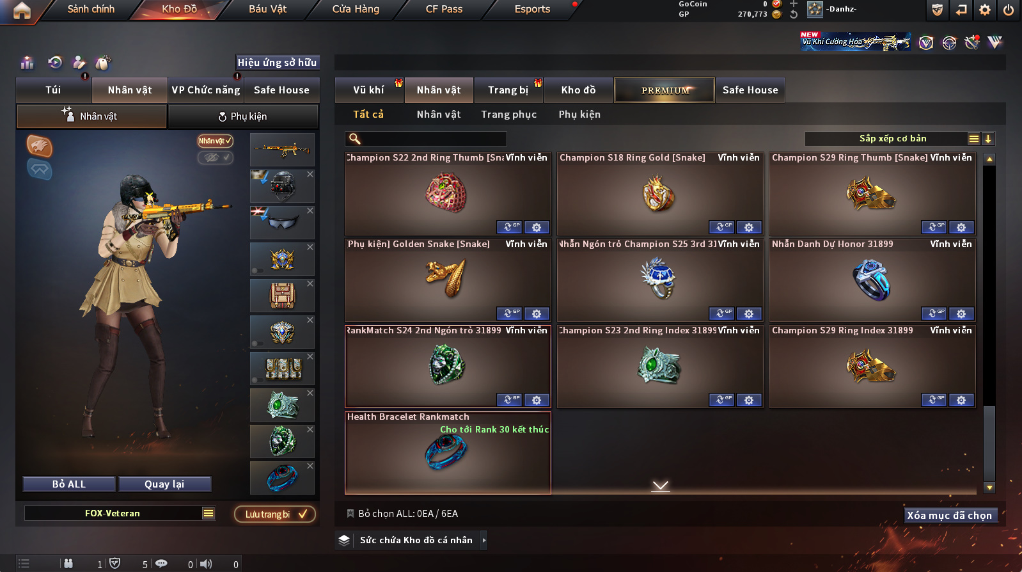Expand Sức chứa Kho đồ cá nhân
Image resolution: width=1022 pixels, height=572 pixels.
484,540
